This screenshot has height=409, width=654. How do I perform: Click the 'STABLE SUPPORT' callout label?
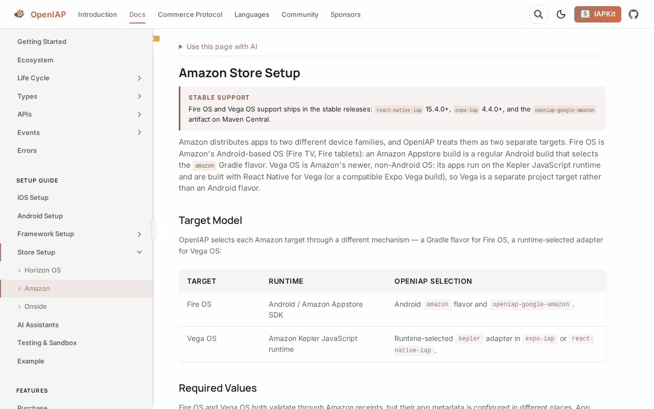(219, 98)
